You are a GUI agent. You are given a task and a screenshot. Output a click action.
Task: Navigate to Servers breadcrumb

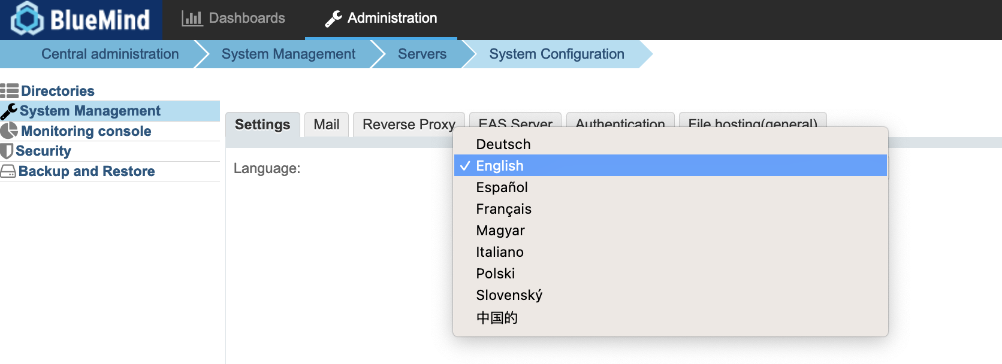pyautogui.click(x=422, y=54)
